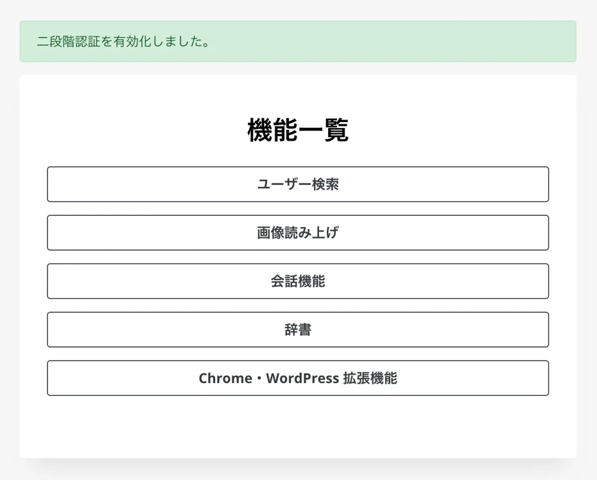The height and width of the screenshot is (480, 597).
Task: Select the conversation feature button
Action: [x=297, y=281]
